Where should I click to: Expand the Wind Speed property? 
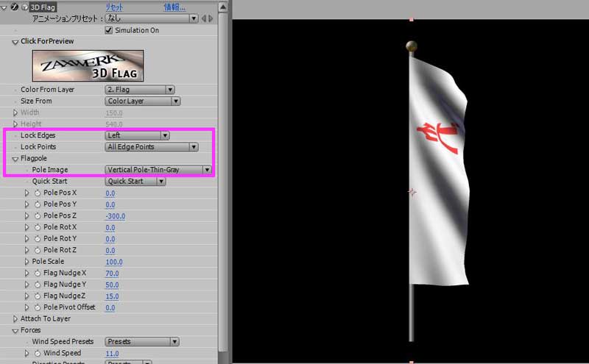[27, 353]
